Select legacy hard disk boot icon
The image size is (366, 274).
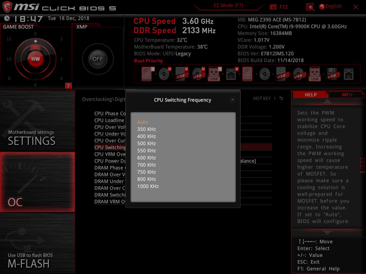pyautogui.click(x=247, y=74)
